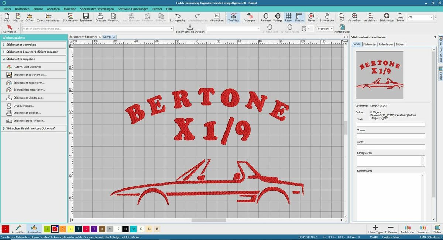Viewport: 443px width, 240px height.
Task: Set zoom to 100%
Action: (x=341, y=16)
